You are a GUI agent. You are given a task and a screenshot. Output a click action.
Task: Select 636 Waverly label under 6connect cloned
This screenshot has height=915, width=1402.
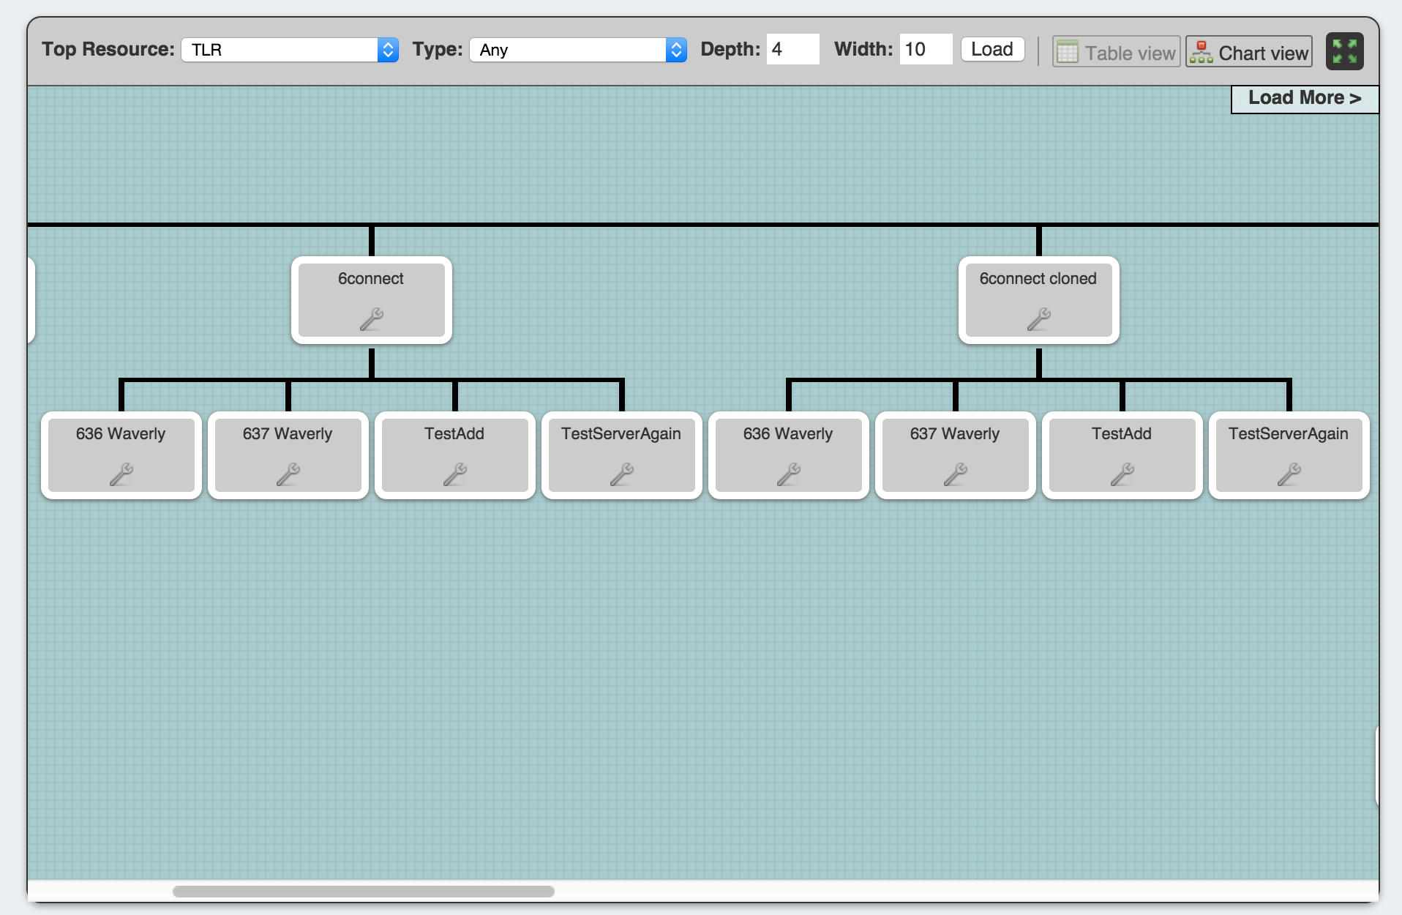(x=788, y=434)
